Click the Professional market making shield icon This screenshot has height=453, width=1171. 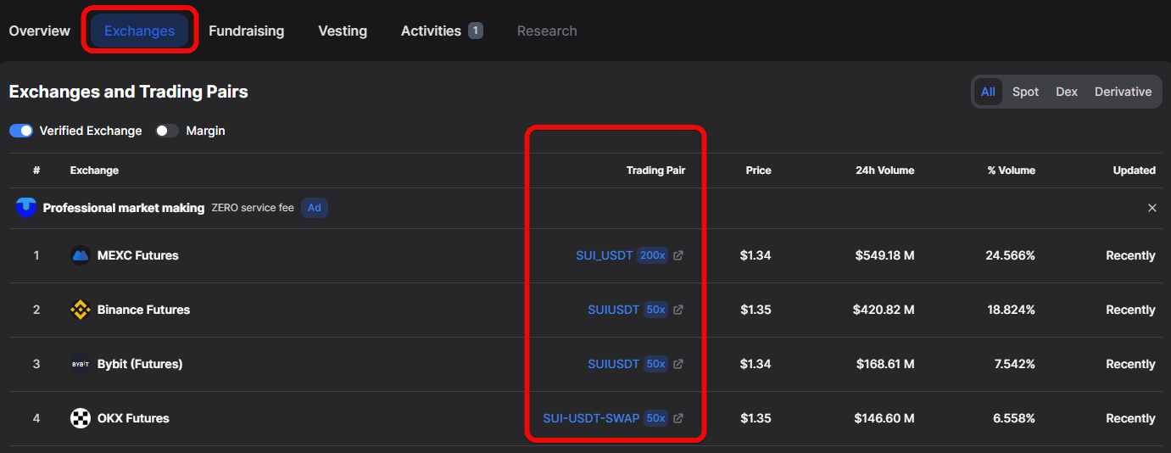(25, 208)
